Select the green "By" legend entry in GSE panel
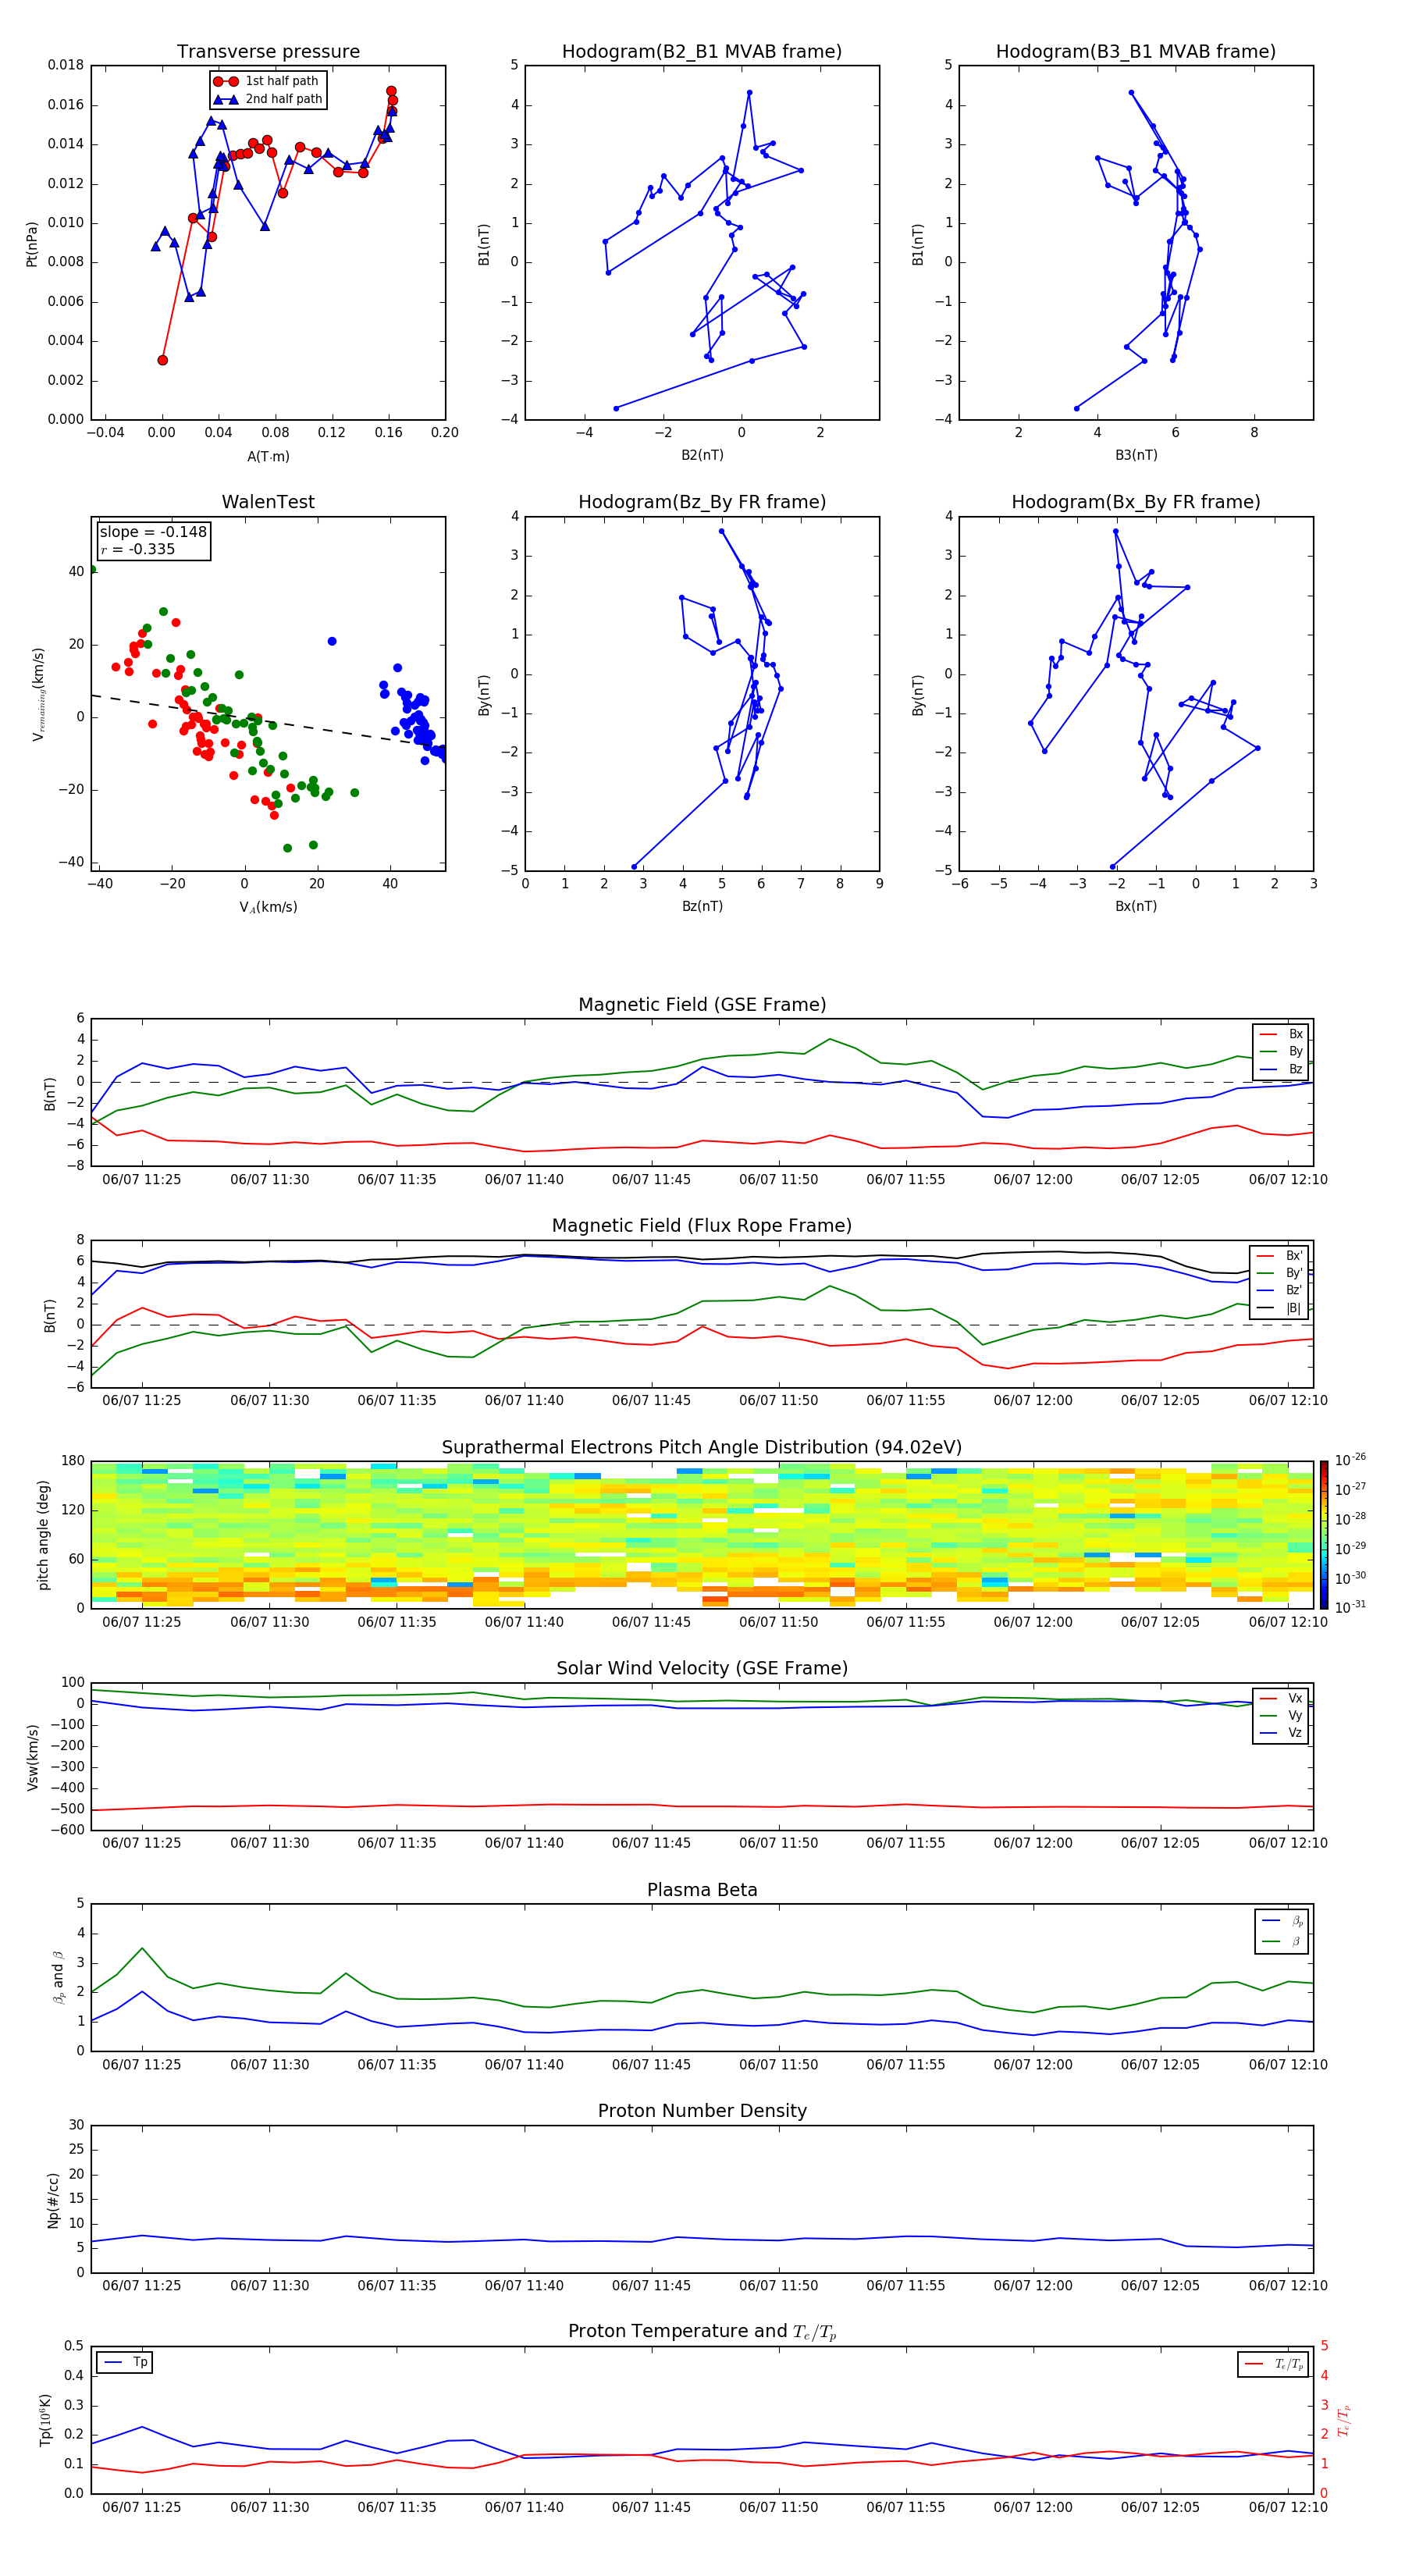The width and height of the screenshot is (1405, 2576). coord(1281,1052)
